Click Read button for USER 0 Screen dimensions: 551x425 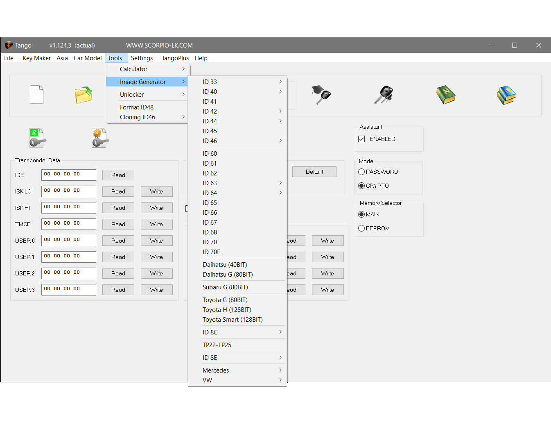(118, 241)
